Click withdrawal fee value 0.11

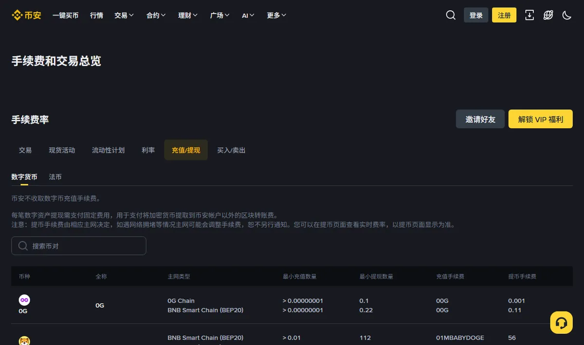click(514, 310)
